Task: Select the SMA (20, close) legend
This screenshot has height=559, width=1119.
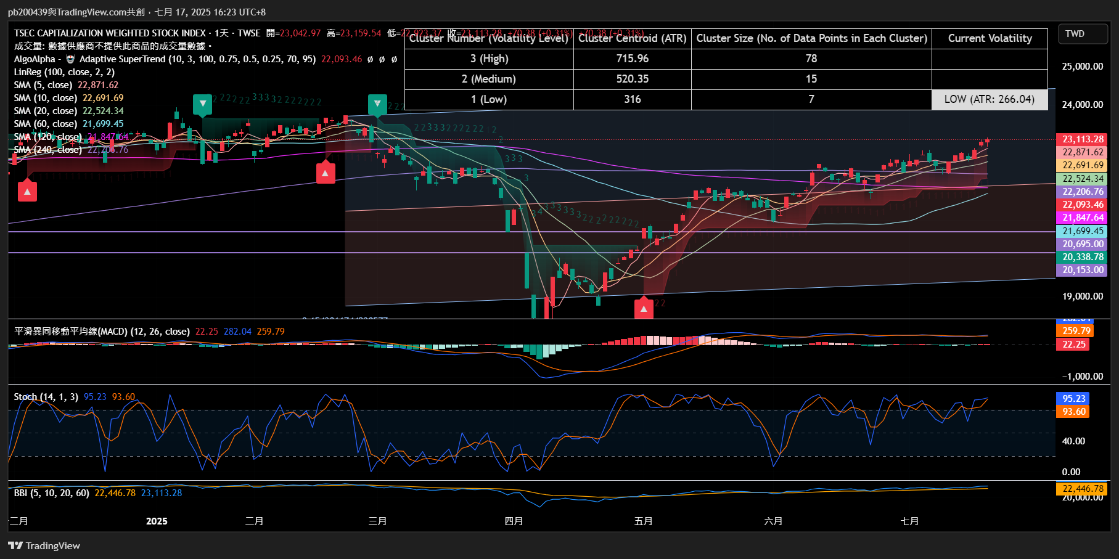Action: tap(46, 111)
